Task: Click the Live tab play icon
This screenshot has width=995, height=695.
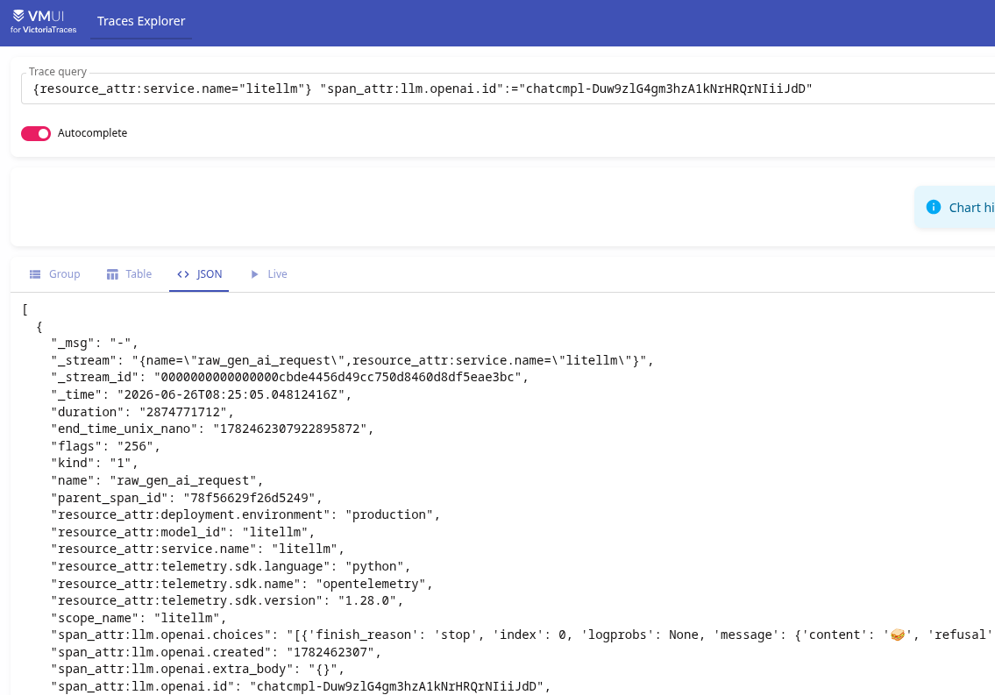Action: coord(254,274)
